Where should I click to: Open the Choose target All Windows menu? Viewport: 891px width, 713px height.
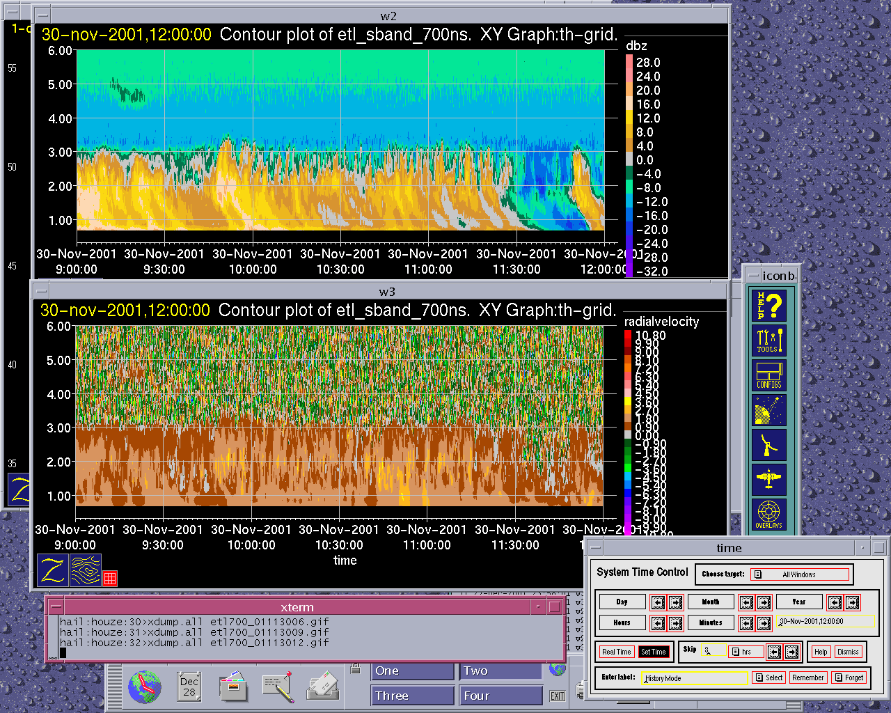800,574
